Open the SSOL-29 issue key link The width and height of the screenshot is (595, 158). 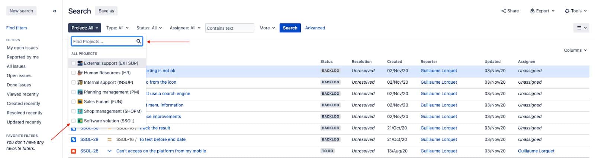tap(89, 140)
